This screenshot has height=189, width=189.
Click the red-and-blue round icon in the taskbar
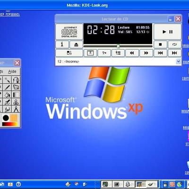tap(77, 184)
